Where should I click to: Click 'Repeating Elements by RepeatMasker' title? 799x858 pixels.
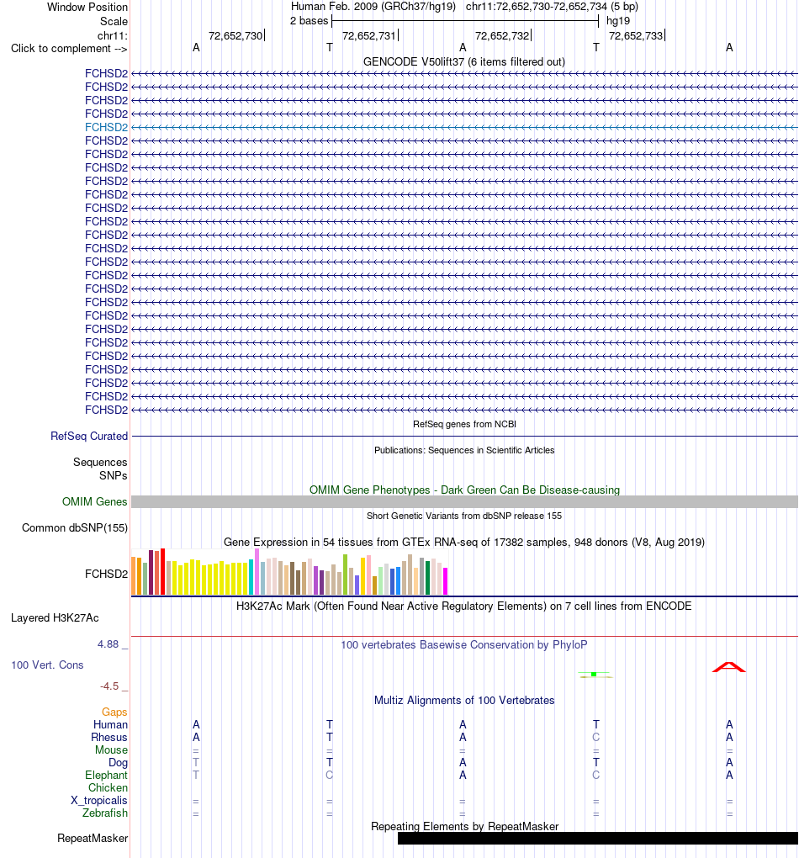pos(464,826)
